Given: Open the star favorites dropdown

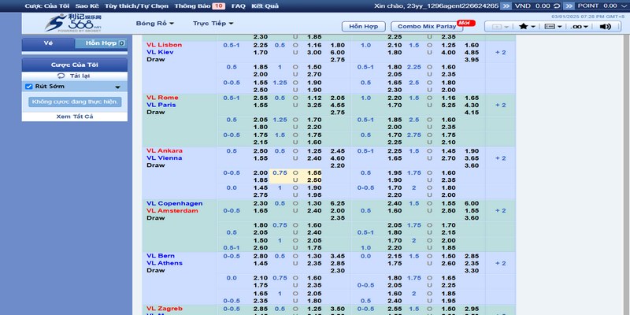Looking at the screenshot, I should (528, 26).
